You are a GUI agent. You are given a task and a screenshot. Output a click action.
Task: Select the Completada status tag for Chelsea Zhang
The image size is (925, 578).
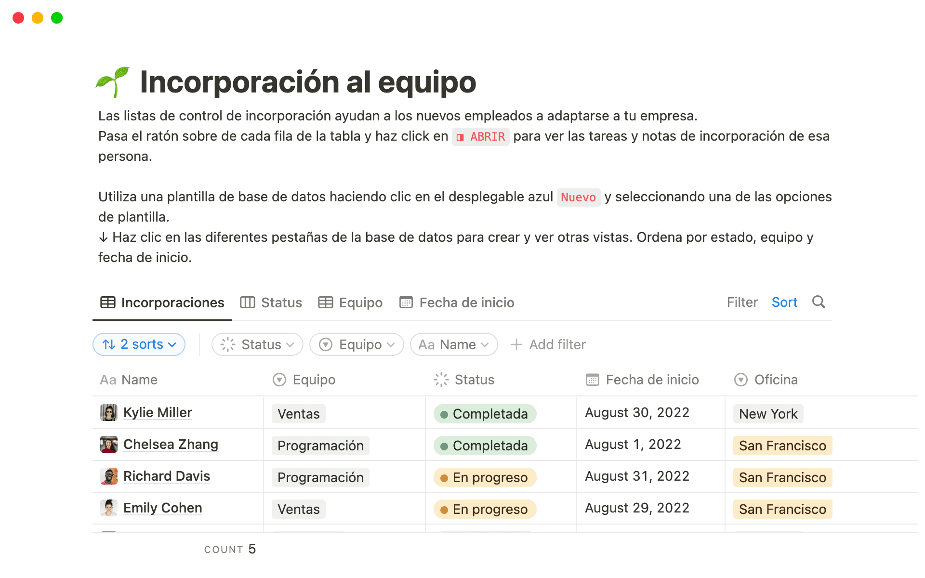(484, 445)
